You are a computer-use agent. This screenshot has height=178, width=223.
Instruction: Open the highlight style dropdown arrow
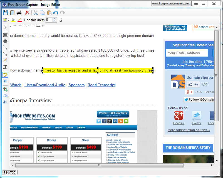click(9, 20)
